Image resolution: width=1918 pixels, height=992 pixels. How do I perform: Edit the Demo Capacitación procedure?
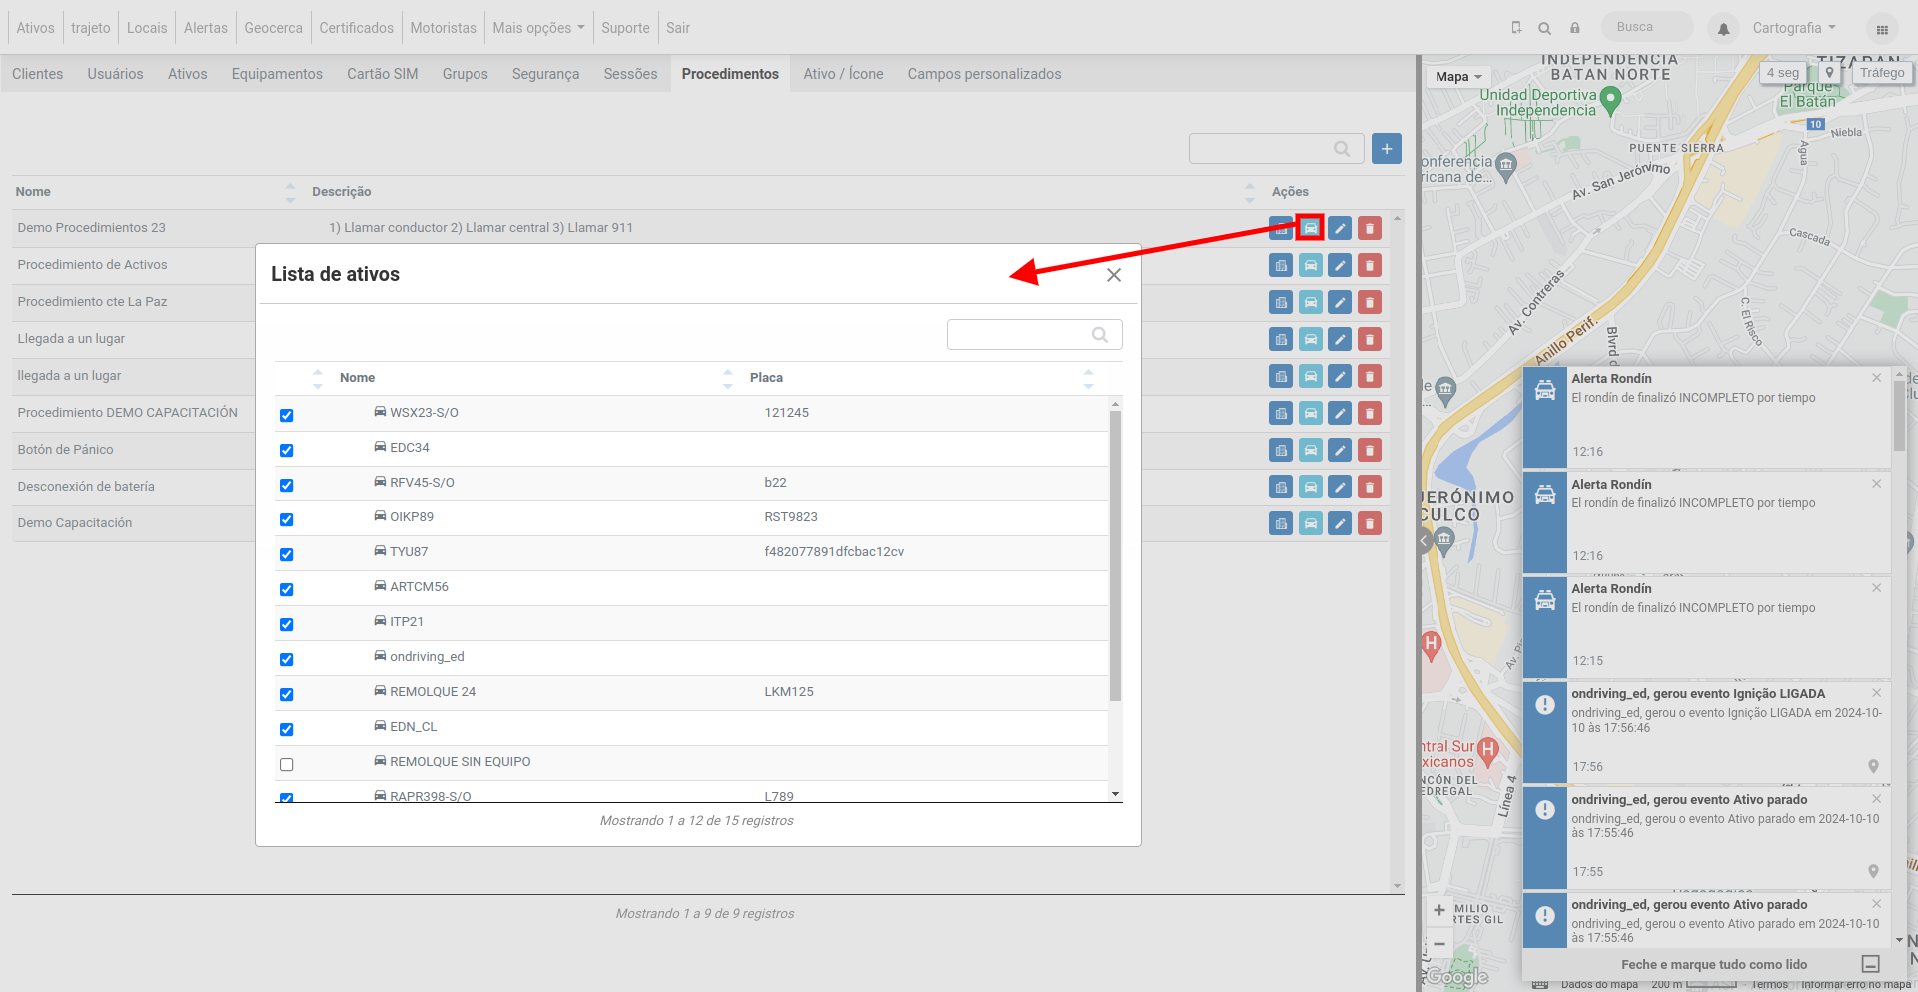[1340, 523]
